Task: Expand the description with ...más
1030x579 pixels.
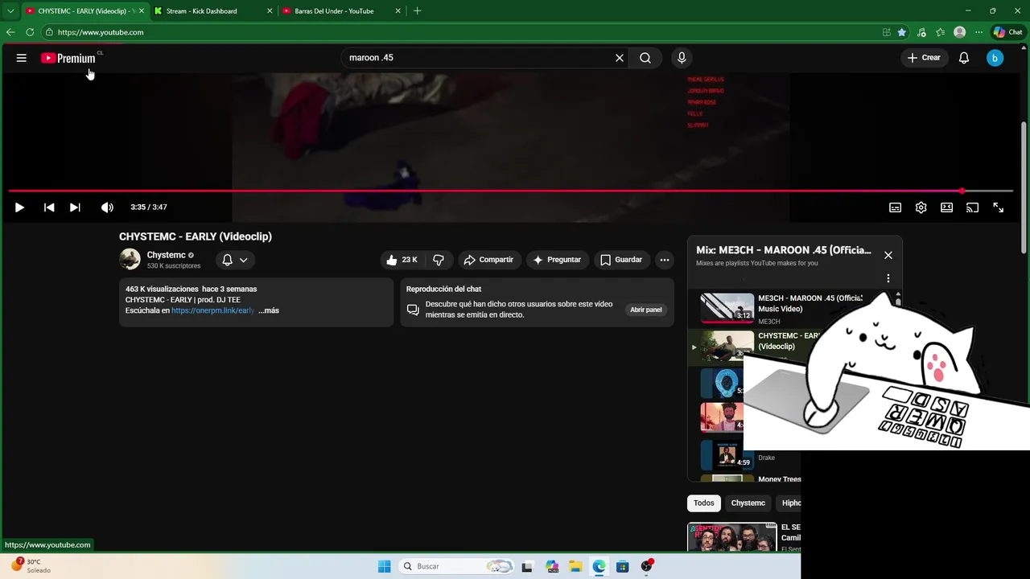Action: (269, 310)
